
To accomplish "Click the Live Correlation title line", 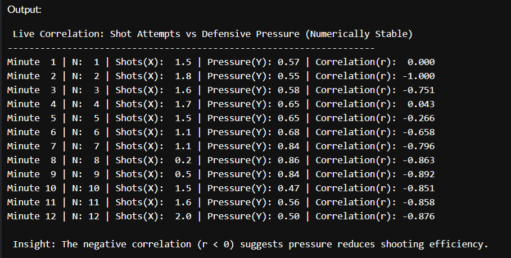I will [212, 34].
